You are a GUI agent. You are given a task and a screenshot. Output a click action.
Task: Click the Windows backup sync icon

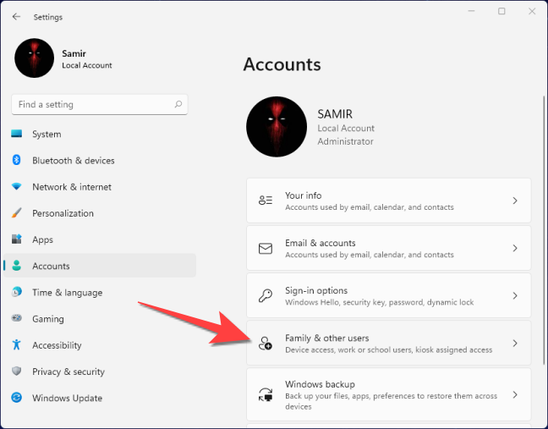pyautogui.click(x=266, y=395)
